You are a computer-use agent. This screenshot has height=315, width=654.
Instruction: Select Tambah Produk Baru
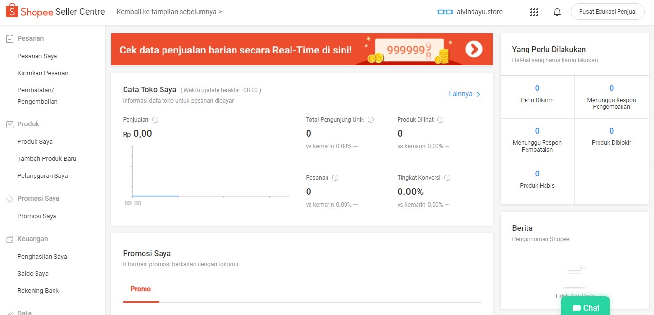(x=47, y=159)
